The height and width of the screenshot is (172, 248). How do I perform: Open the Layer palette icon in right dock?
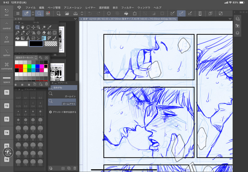click(x=237, y=33)
